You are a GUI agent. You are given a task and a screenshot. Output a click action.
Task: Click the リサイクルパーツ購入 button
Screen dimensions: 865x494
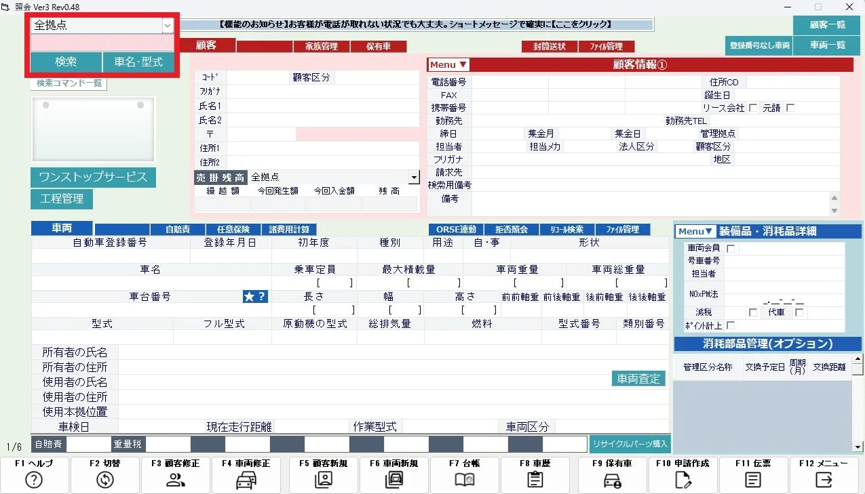[630, 444]
